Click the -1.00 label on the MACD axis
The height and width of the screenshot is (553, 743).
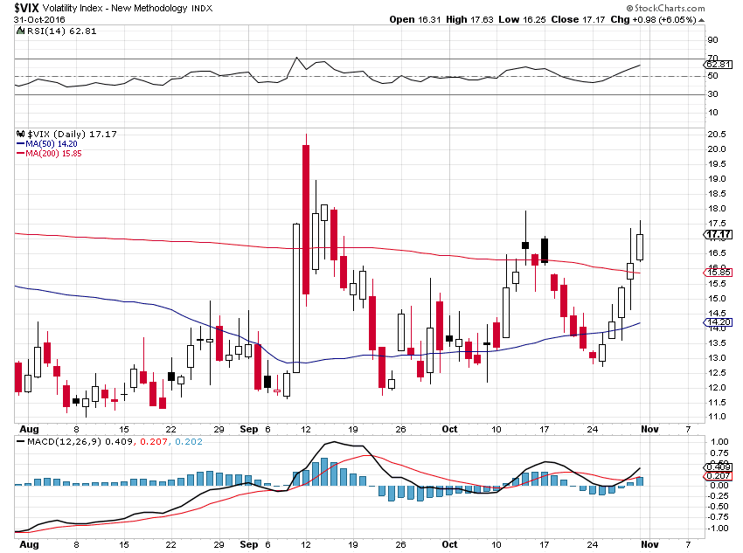point(718,529)
